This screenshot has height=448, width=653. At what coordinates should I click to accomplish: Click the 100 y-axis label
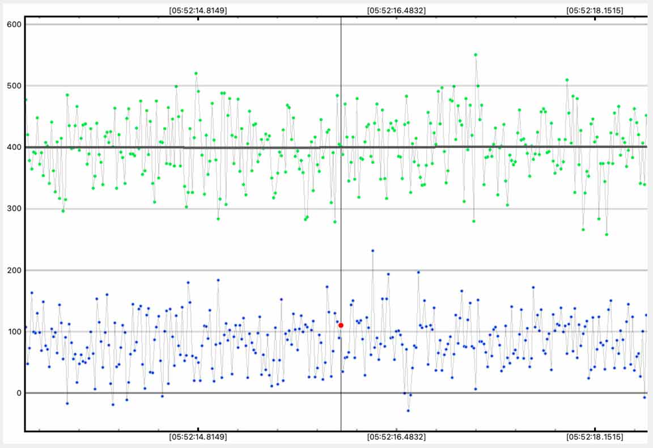pyautogui.click(x=14, y=332)
